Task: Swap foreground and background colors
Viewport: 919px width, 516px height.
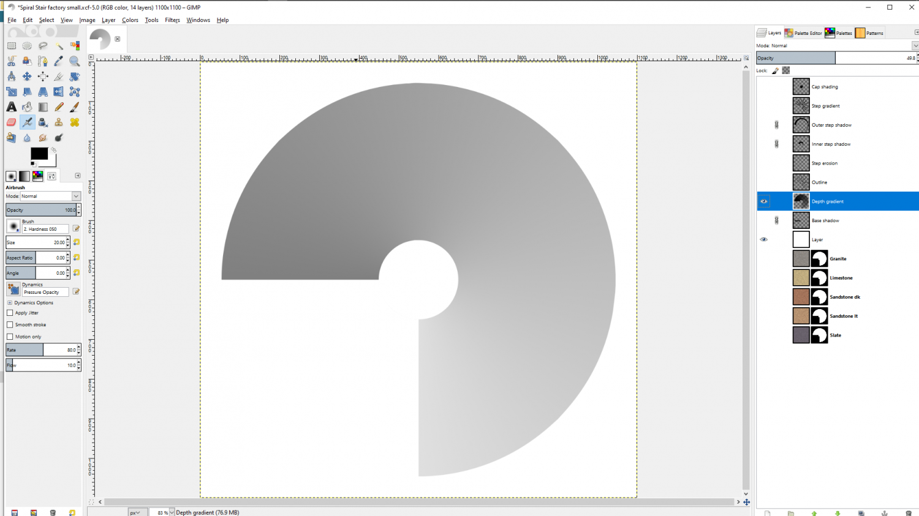Action: click(54, 150)
